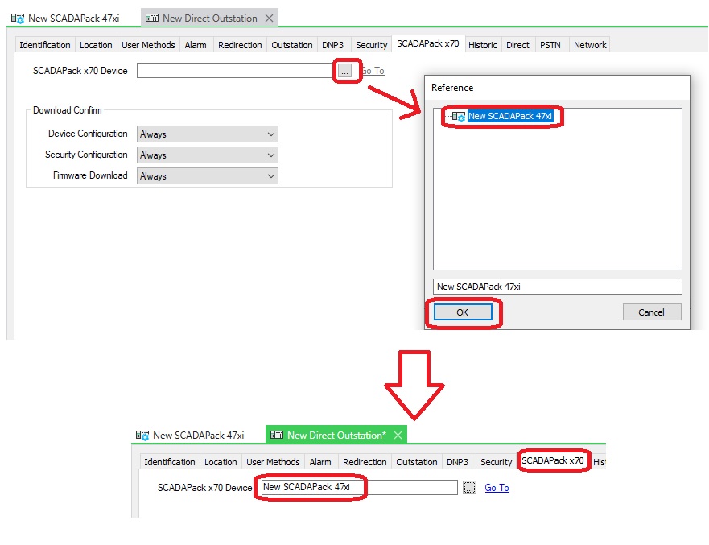Select New SCADAPack 47xi in the Reference tree
This screenshot has width=709, height=545.
point(510,116)
